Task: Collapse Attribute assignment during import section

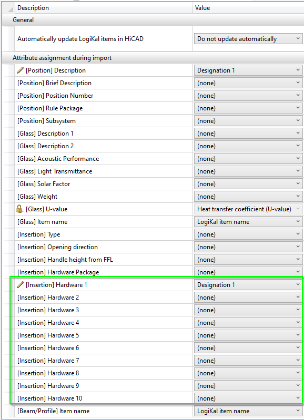Action: pyautogui.click(x=153, y=58)
